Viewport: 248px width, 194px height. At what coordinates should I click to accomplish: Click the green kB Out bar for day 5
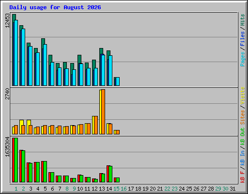point(45,172)
